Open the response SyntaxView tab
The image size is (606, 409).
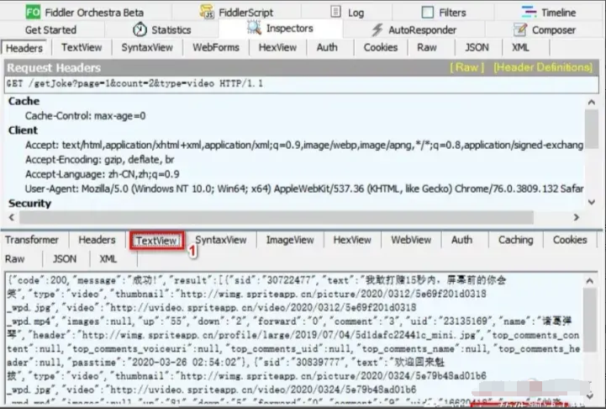[221, 240]
